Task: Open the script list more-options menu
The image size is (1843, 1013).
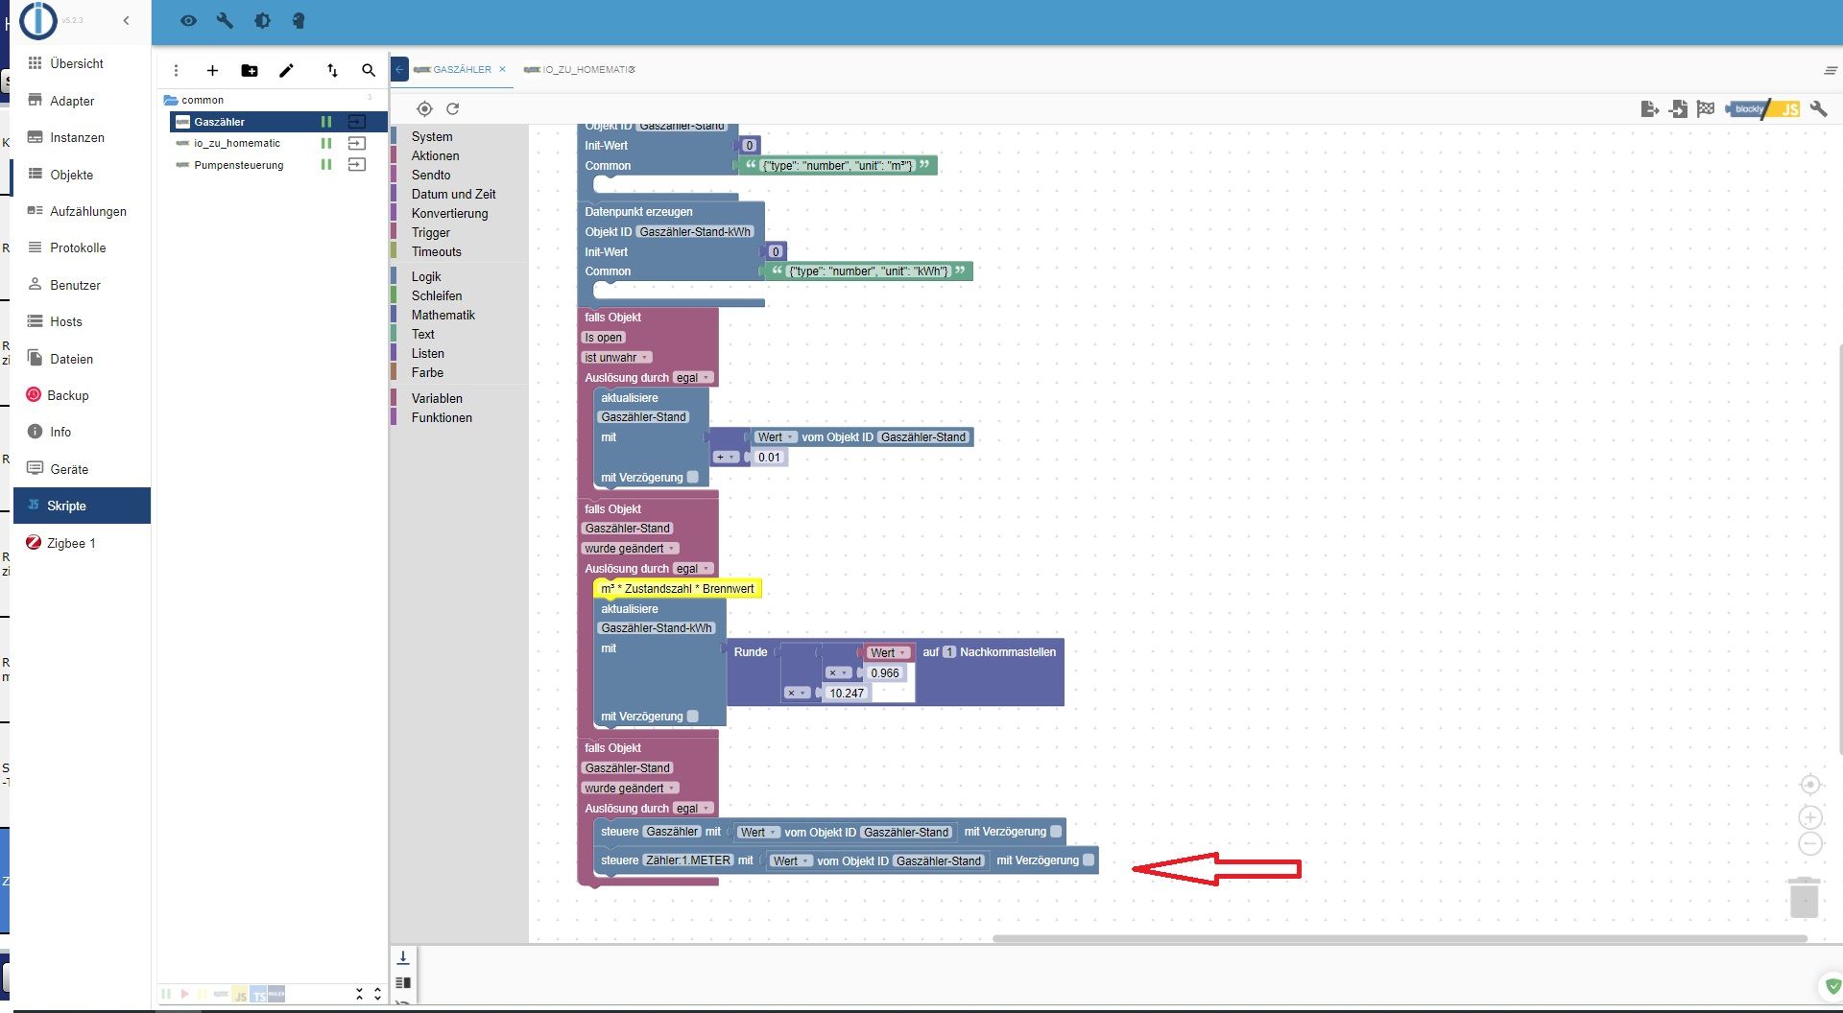Action: tap(176, 70)
